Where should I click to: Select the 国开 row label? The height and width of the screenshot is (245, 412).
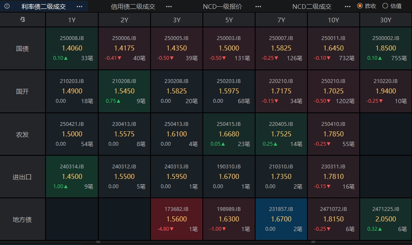[x=22, y=91]
